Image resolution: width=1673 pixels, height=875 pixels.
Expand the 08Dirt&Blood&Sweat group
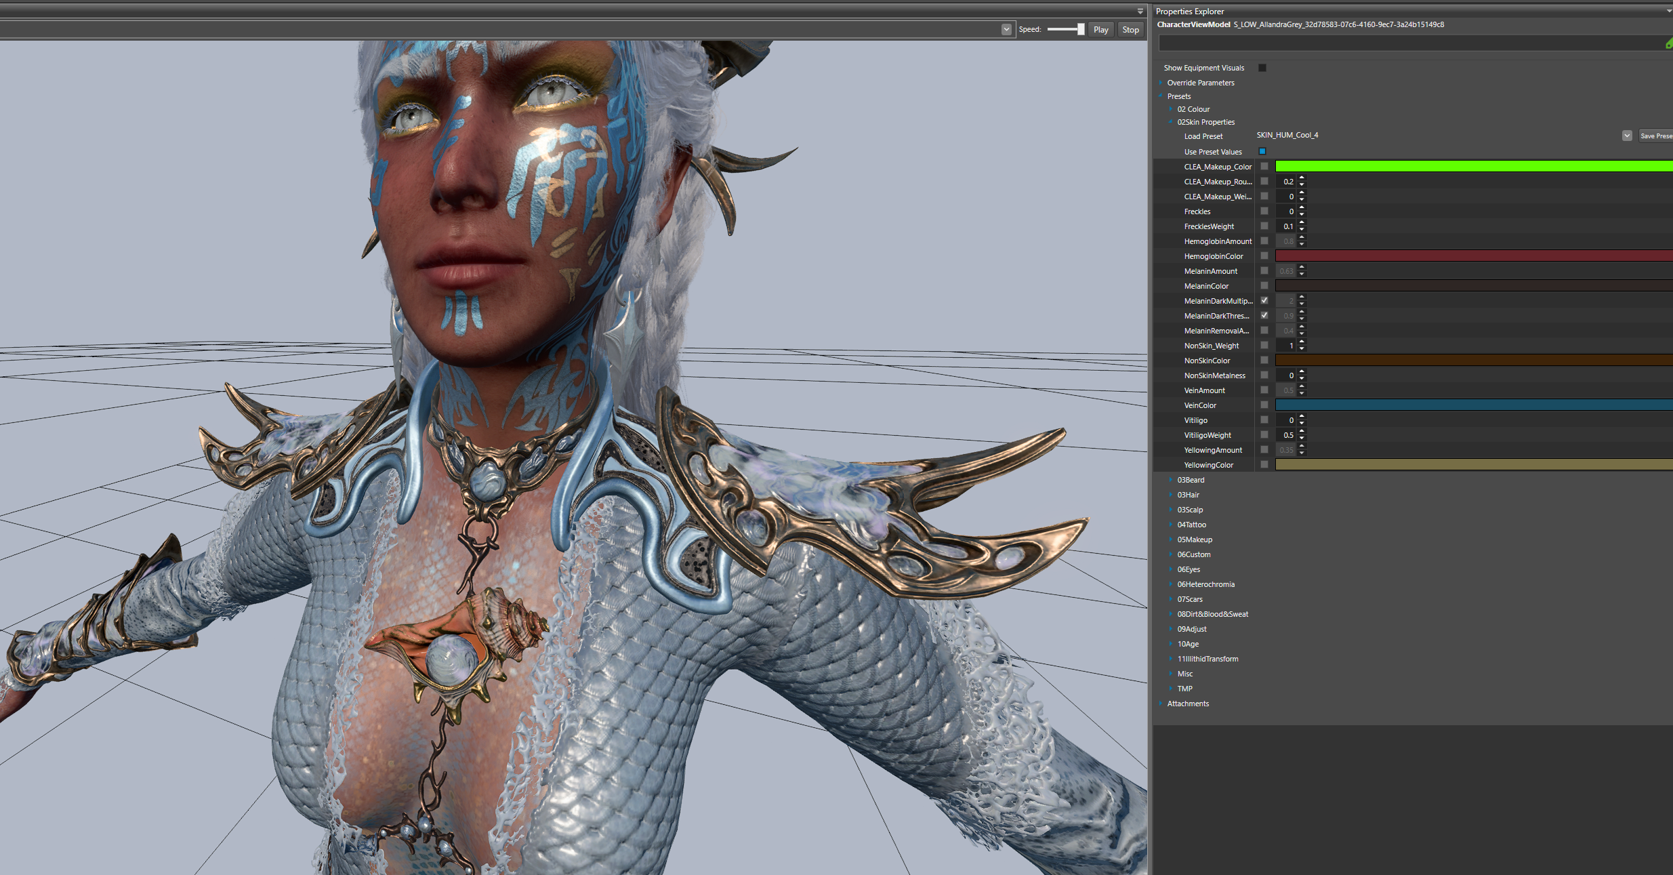[1171, 614]
